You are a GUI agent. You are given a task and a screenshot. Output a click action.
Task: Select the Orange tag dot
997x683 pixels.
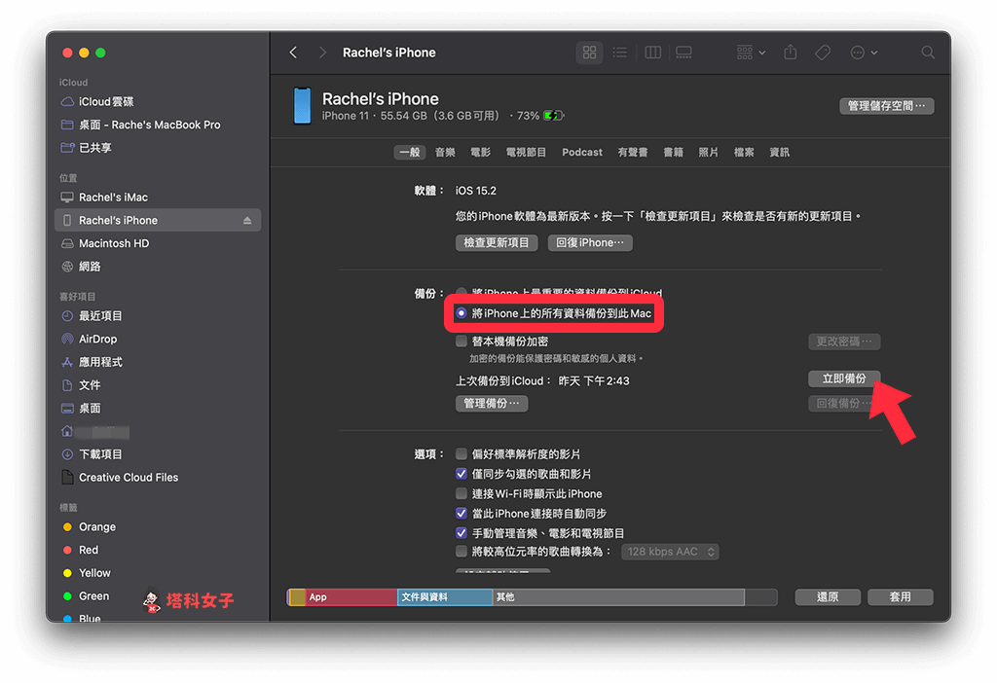[x=67, y=526]
